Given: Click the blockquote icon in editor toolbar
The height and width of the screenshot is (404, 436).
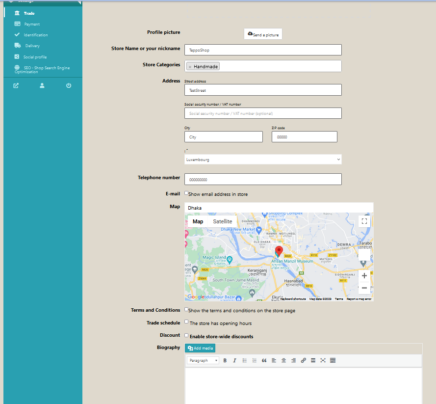Looking at the screenshot, I should tap(264, 360).
